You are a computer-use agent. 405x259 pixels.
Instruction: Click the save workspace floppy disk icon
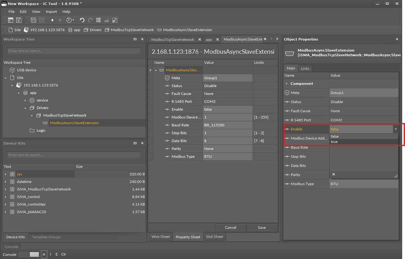coord(18,20)
